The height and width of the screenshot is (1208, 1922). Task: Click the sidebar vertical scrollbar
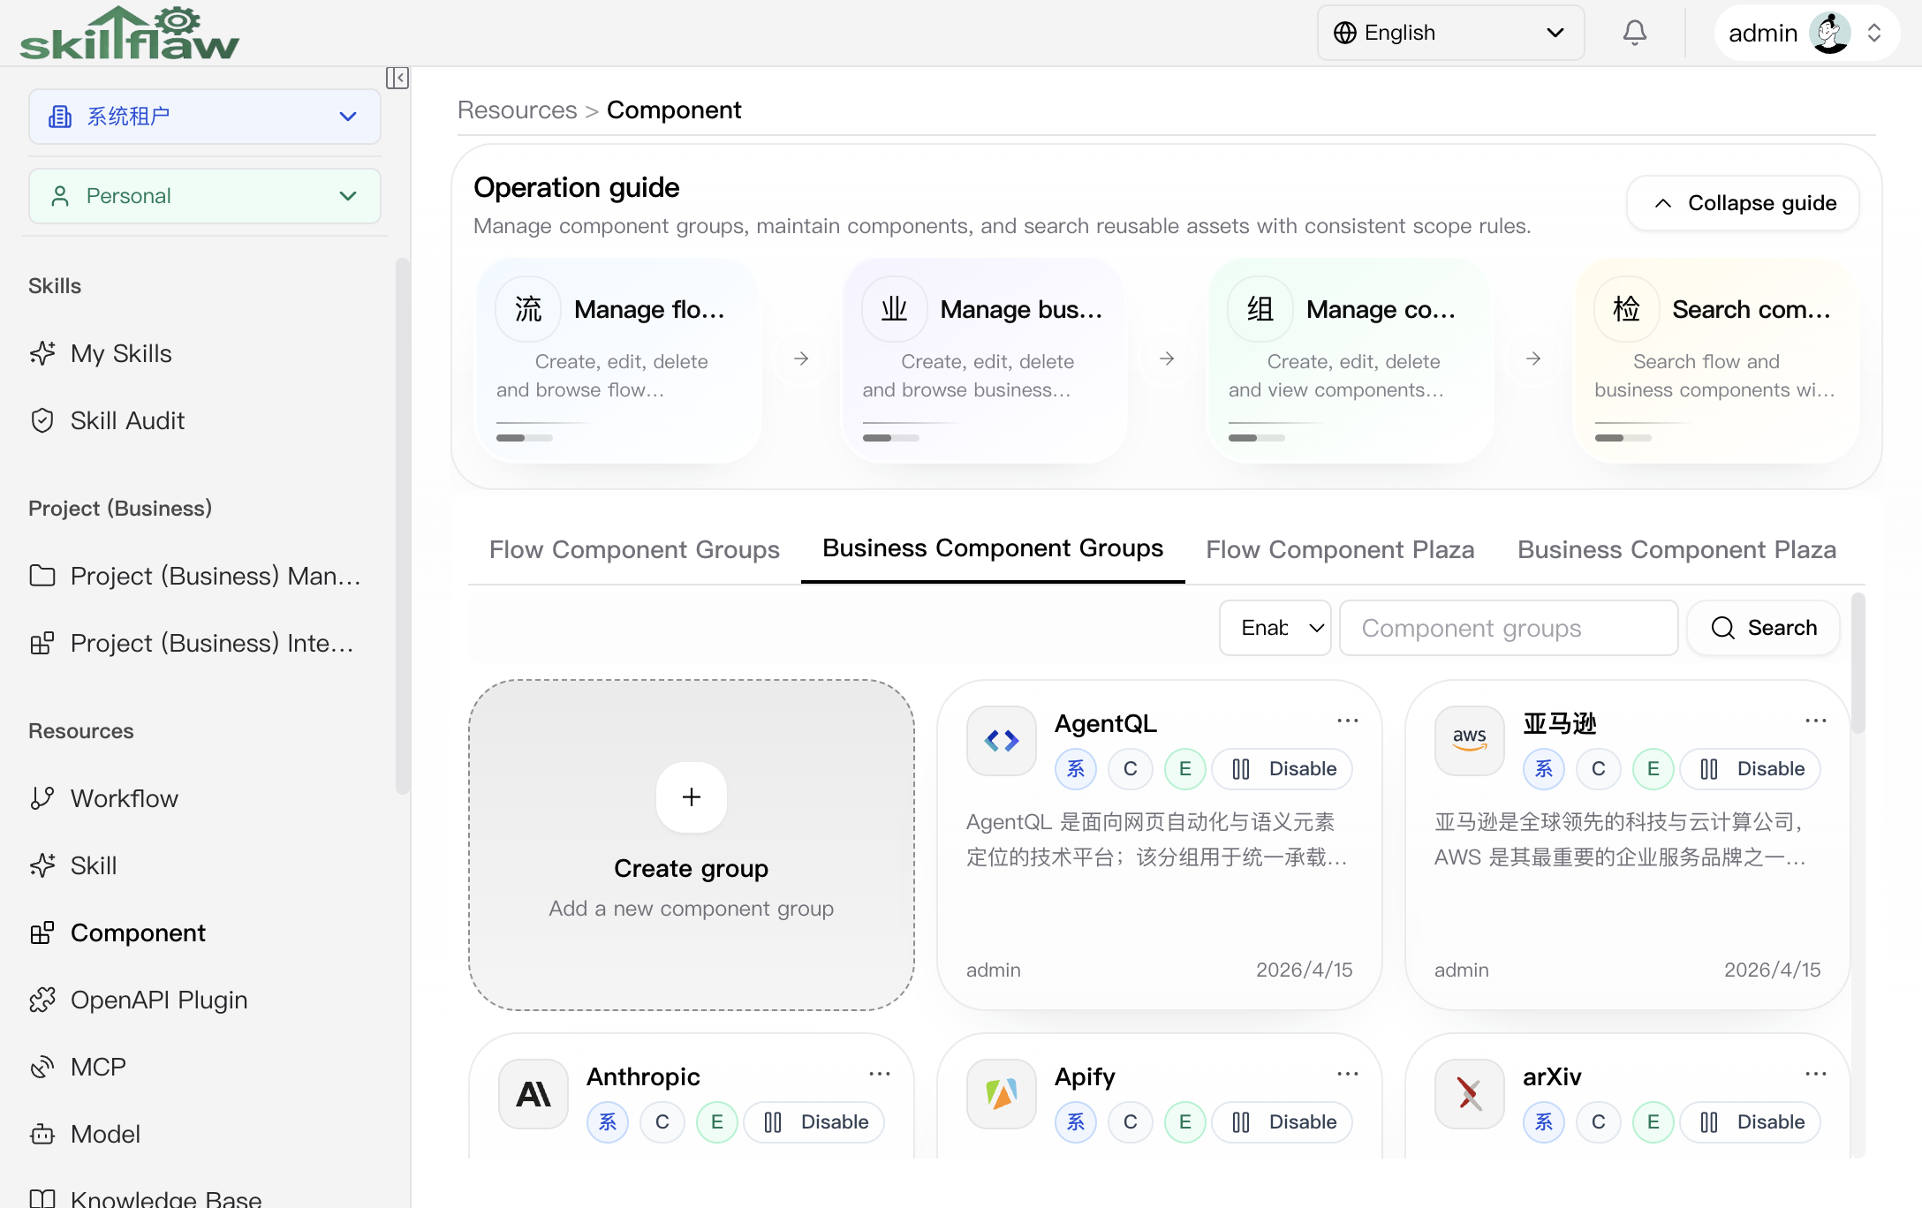click(x=403, y=526)
